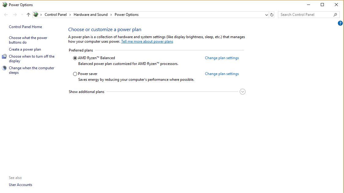Open the address bar history dropdown
344x193 pixels.
pos(266,15)
